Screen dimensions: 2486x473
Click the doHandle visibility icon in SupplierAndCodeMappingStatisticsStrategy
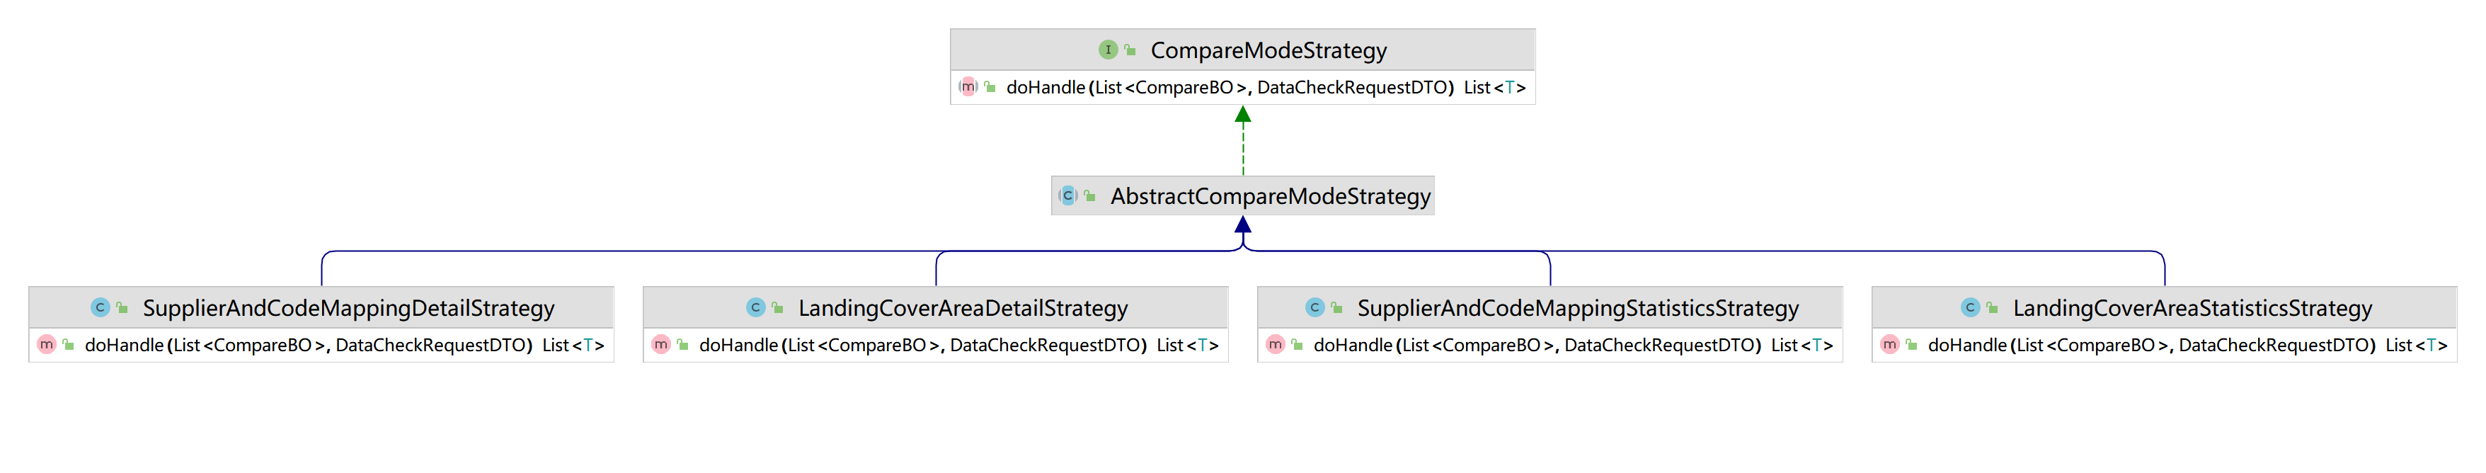1298,346
